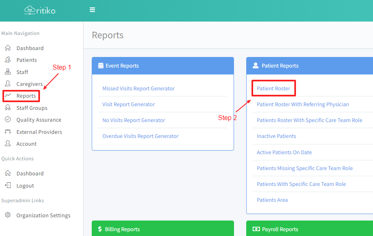Click the Quality Assurance checkmark icon
This screenshot has height=236, width=373.
8,120
